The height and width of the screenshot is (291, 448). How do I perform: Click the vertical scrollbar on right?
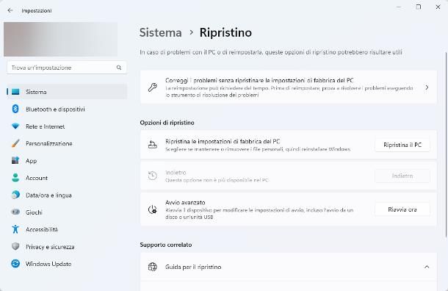(446, 144)
